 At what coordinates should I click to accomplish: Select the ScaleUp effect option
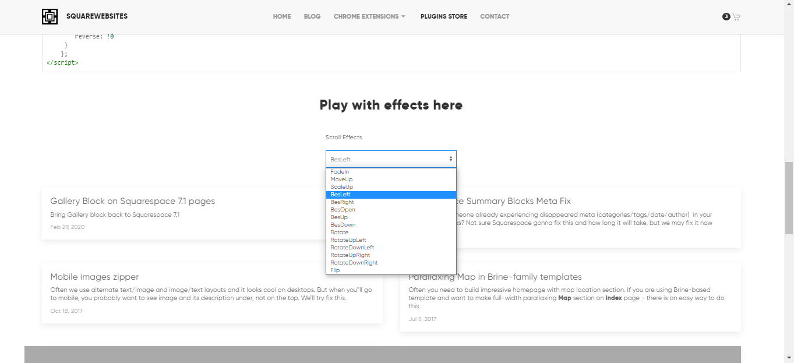(x=391, y=187)
